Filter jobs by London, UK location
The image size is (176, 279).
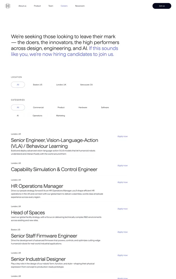coord(61,85)
